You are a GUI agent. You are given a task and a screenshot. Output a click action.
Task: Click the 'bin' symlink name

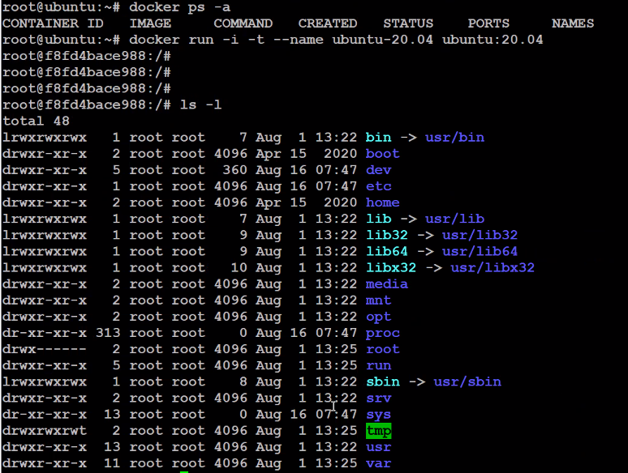tap(378, 138)
